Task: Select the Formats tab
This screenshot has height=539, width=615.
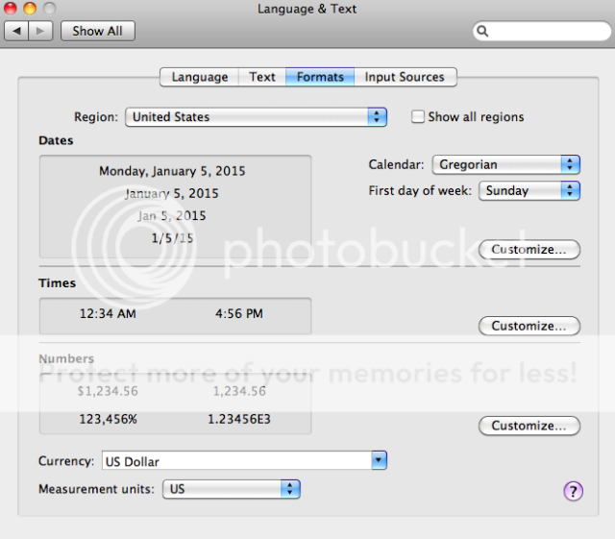Action: click(320, 77)
